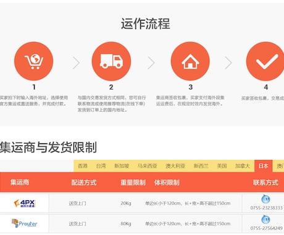Select the 台湾 region tab
The height and width of the screenshot is (235, 284).
pos(101,166)
